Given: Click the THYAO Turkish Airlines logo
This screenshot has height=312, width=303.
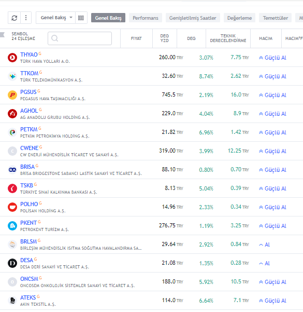Looking at the screenshot, I should pos(12,58).
